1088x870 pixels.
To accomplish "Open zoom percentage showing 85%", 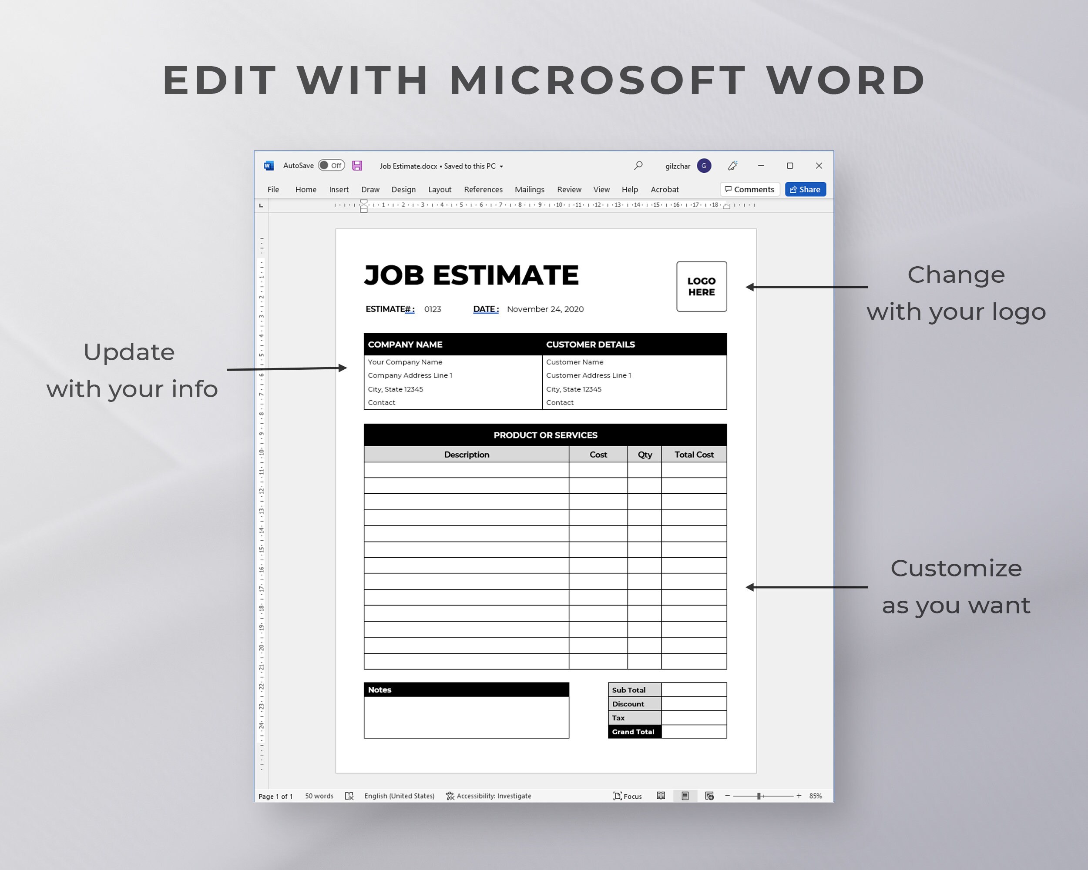I will tap(816, 796).
